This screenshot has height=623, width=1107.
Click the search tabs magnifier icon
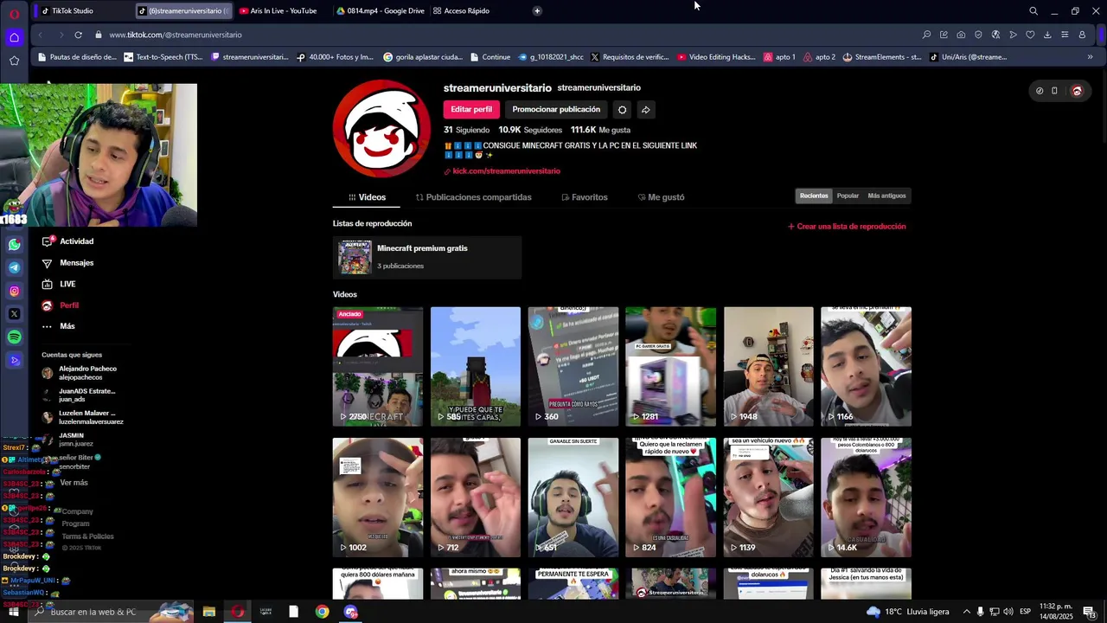pos(1033,11)
